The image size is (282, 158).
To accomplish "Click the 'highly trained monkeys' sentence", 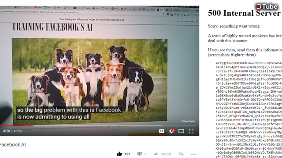I will pyautogui.click(x=245, y=38).
